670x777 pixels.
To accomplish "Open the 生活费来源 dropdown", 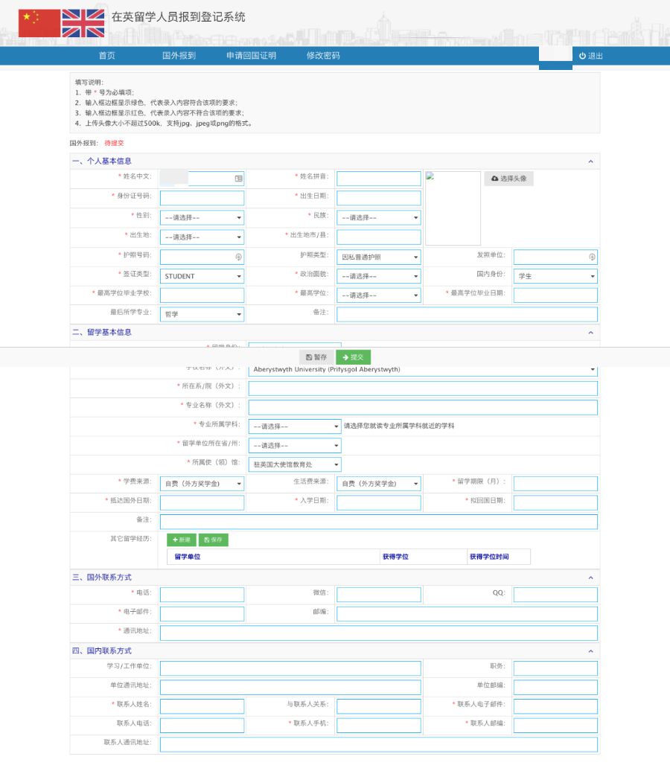I will click(379, 484).
